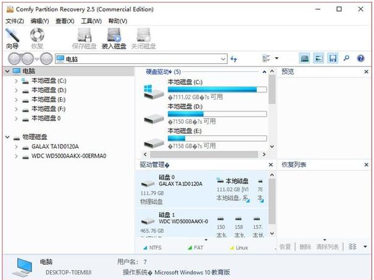
Task: Select the 本地磁盘 (D:) drive icon in the list
Action: pyautogui.click(x=154, y=118)
